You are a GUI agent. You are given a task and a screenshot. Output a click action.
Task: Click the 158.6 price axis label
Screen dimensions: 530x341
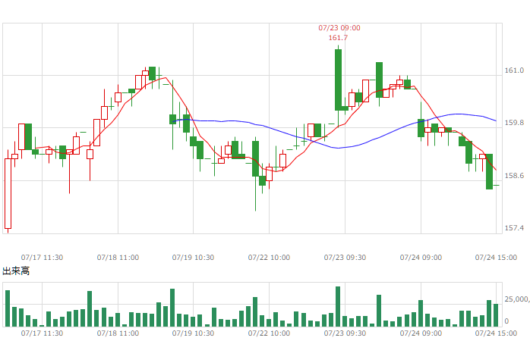click(x=514, y=175)
